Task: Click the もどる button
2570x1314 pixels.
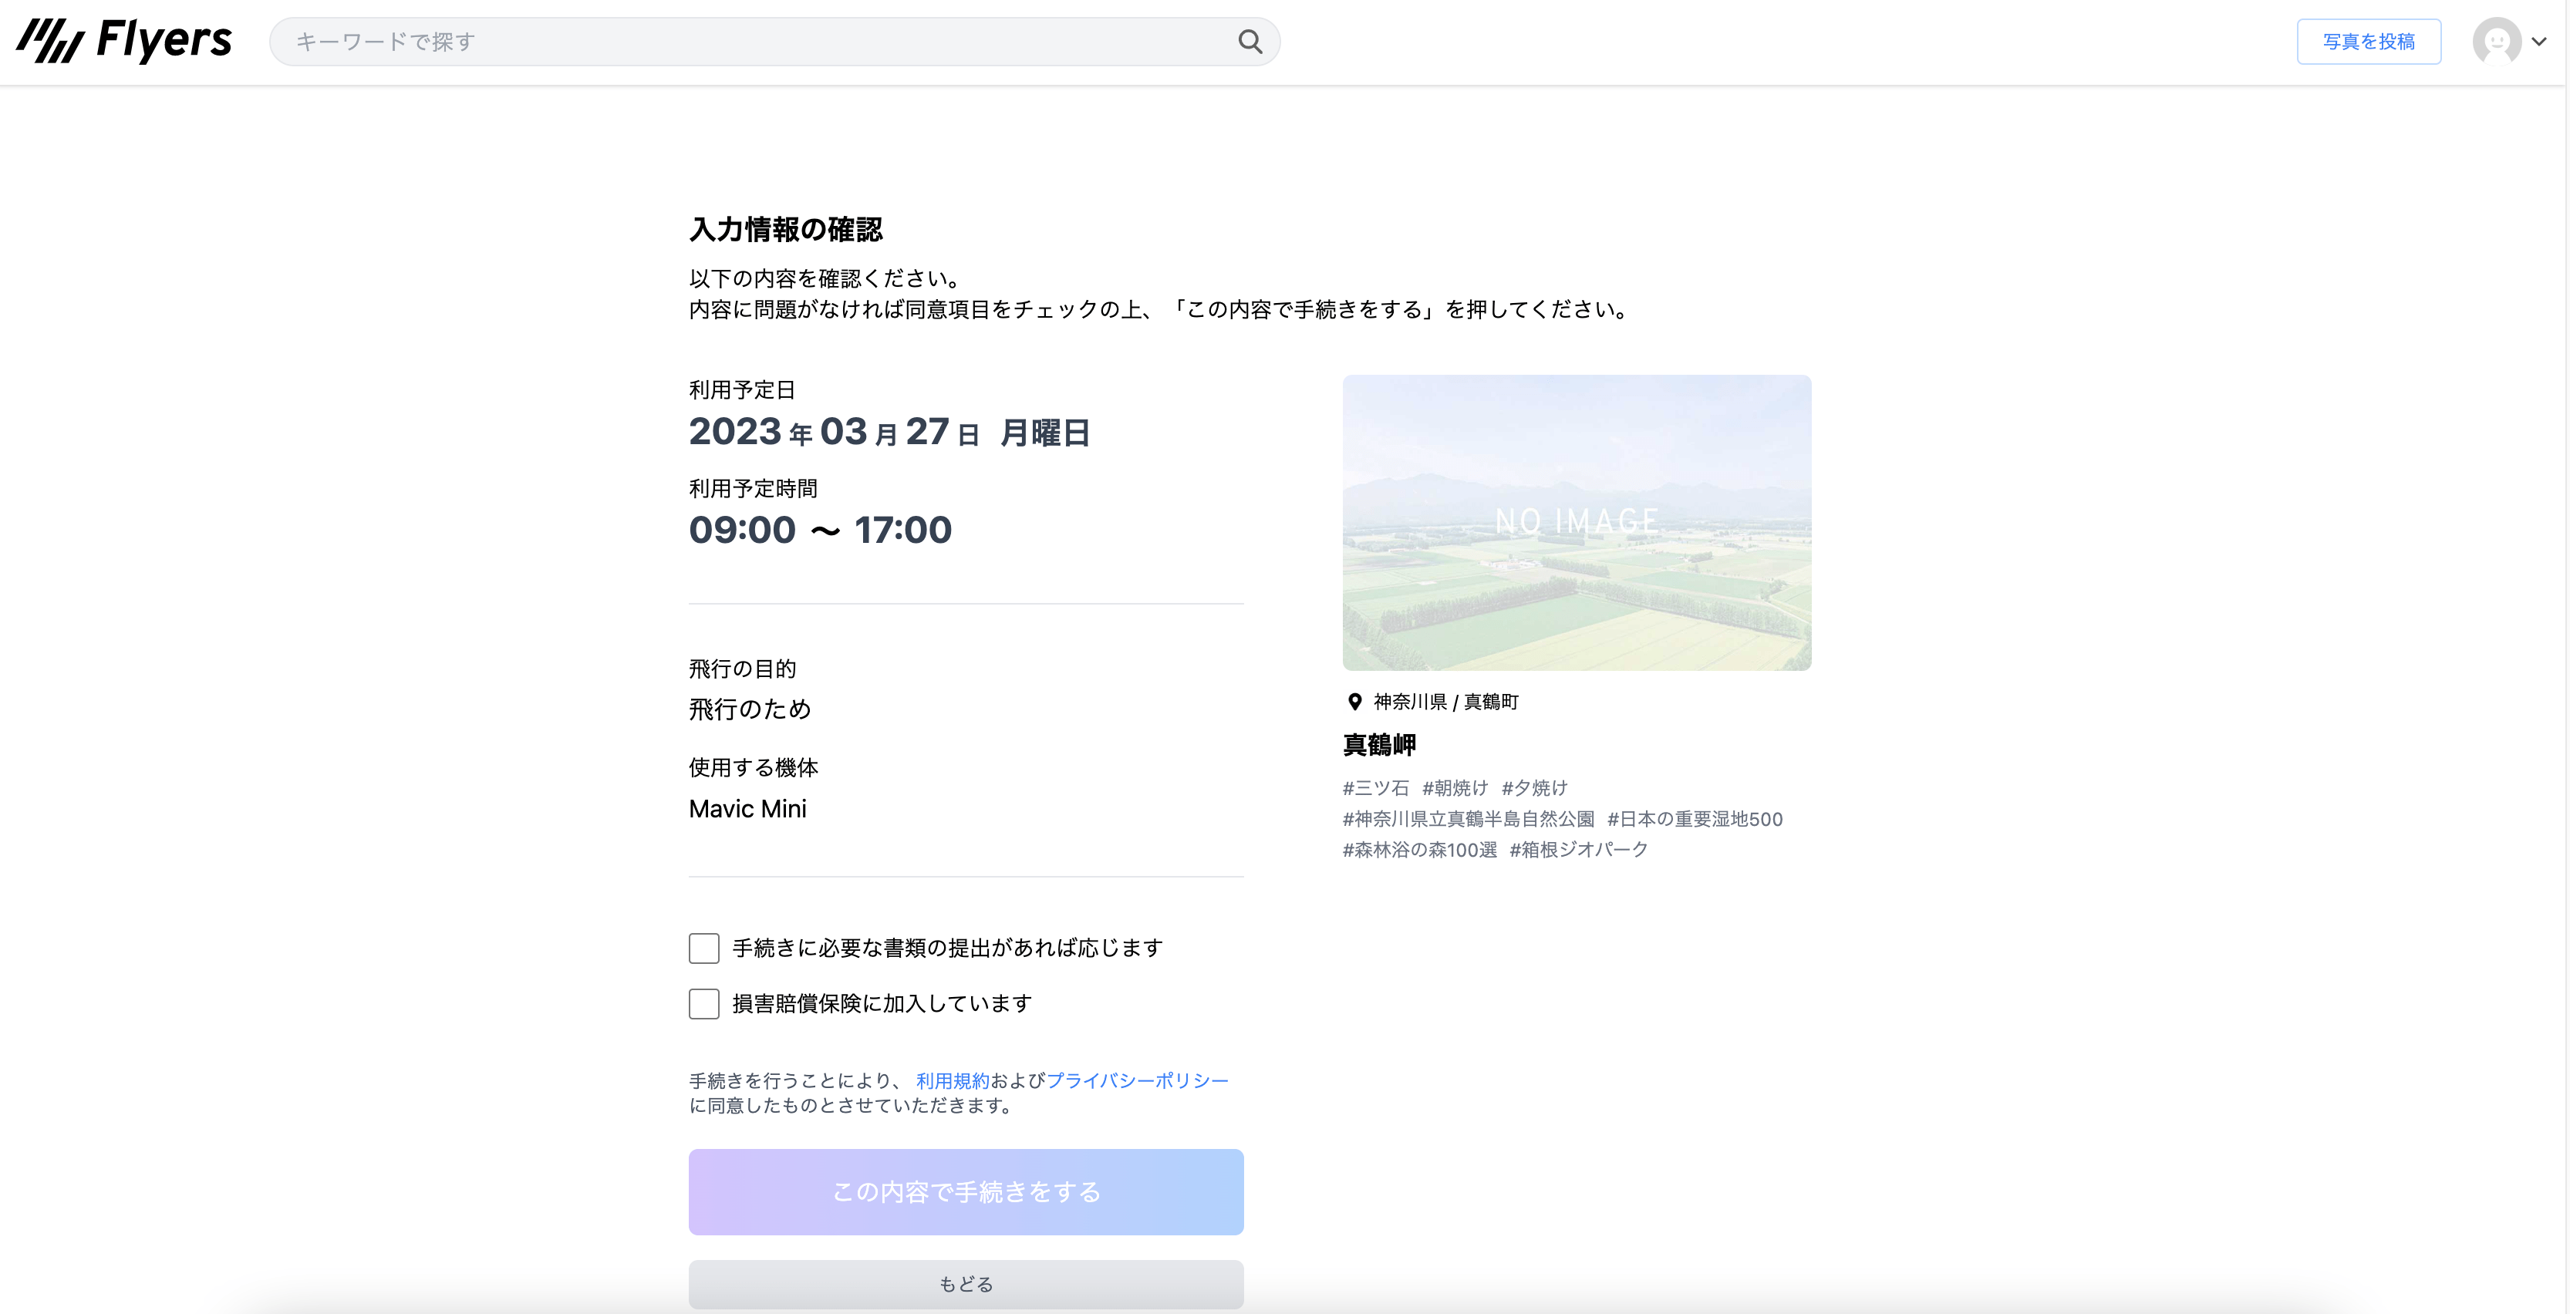Action: point(965,1284)
